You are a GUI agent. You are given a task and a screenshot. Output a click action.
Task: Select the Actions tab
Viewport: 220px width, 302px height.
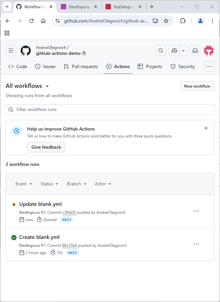tap(118, 66)
